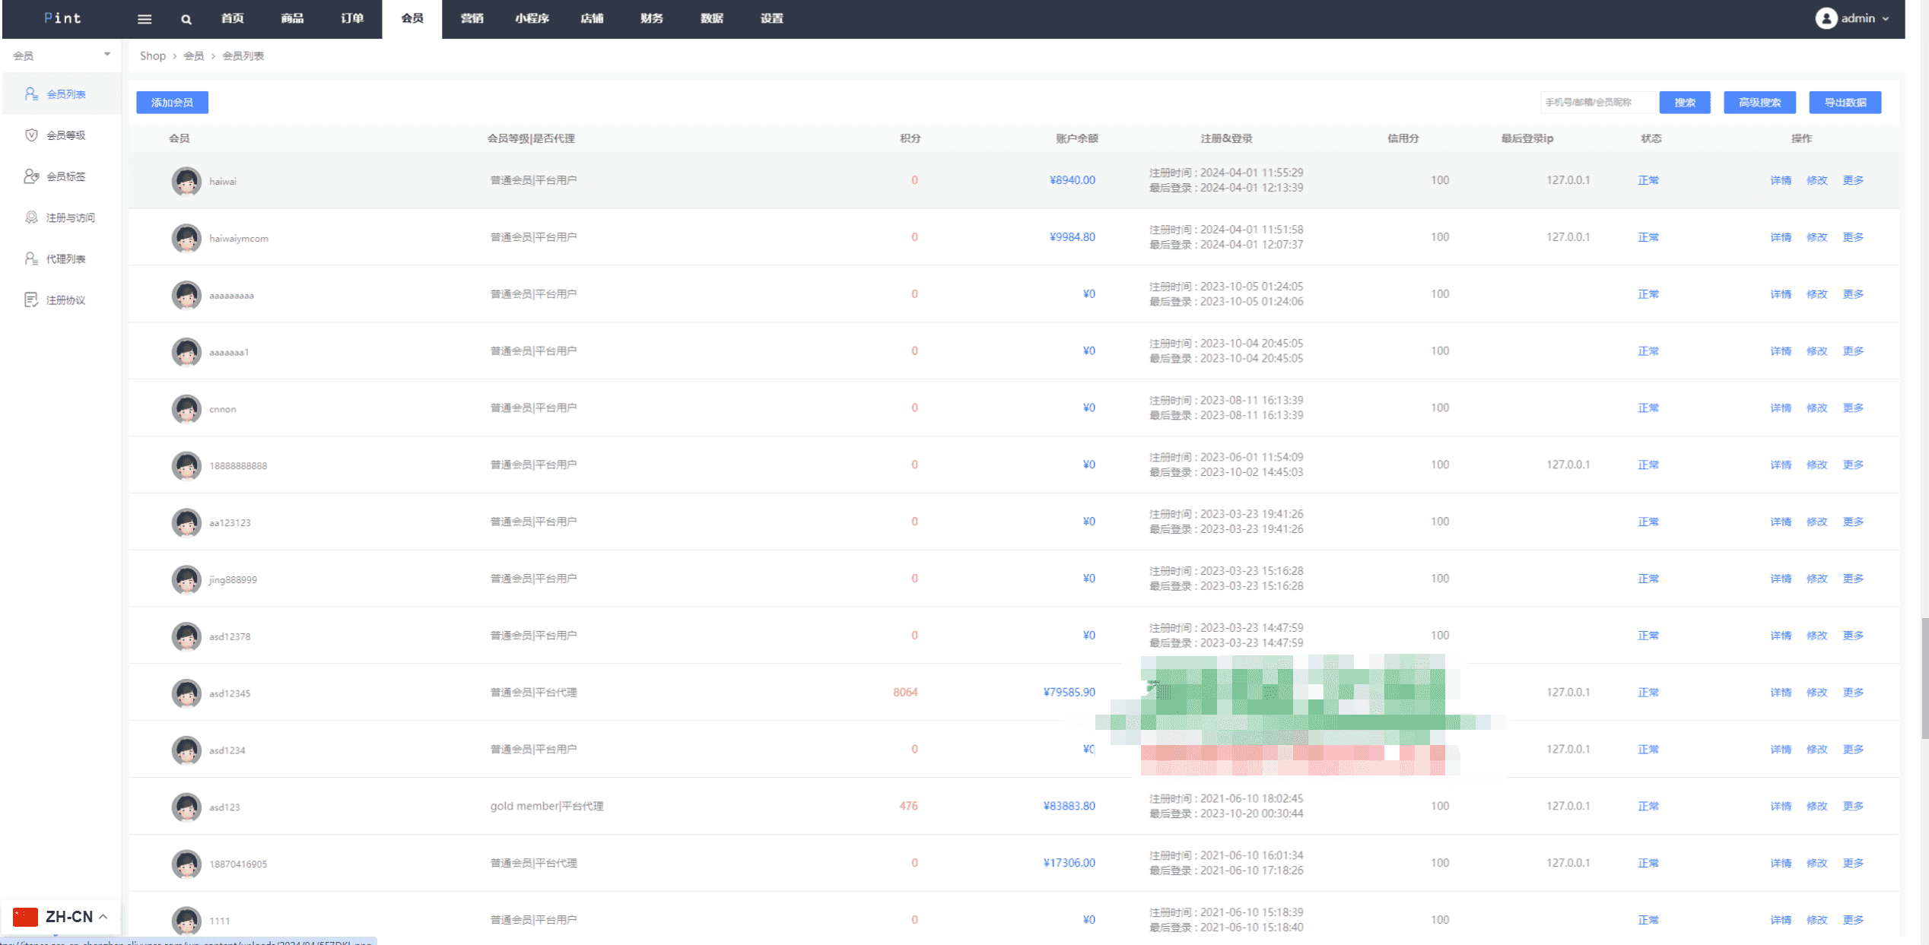Switch to the 财务 top menu tab
The height and width of the screenshot is (945, 1929).
pos(651,18)
